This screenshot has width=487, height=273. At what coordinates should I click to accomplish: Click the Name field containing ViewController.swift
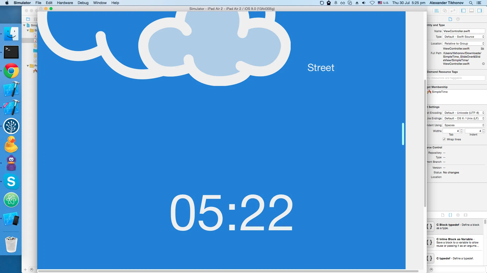tap(464, 31)
